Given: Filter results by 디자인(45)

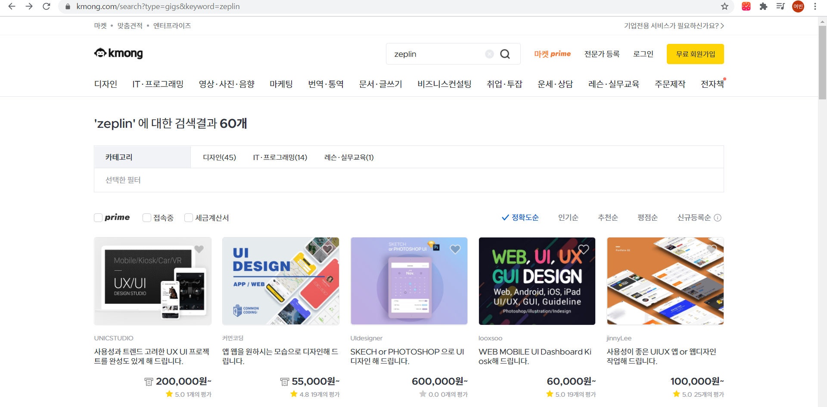Looking at the screenshot, I should 219,157.
